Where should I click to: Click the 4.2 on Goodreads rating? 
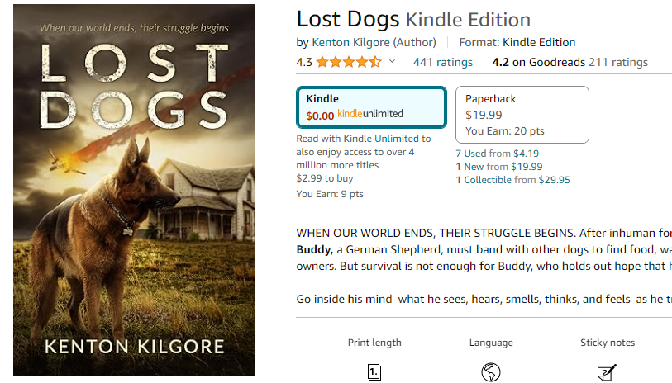click(538, 62)
